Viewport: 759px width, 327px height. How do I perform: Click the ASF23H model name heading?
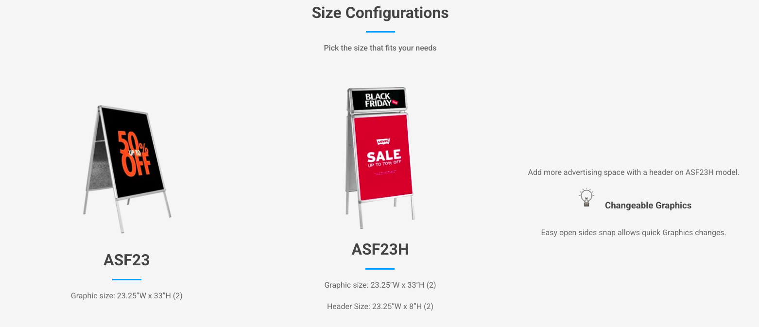pyautogui.click(x=380, y=249)
